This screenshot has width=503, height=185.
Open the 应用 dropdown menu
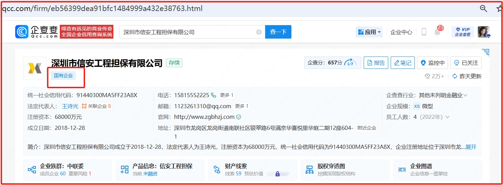(x=369, y=32)
